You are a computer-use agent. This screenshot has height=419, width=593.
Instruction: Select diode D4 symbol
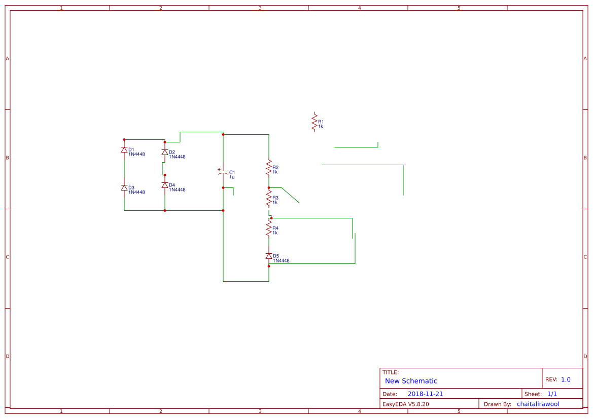pyautogui.click(x=164, y=185)
